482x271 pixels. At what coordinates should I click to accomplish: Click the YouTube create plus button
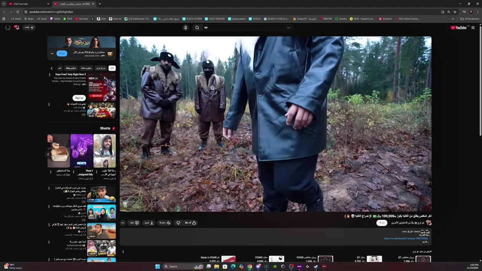tap(29, 27)
